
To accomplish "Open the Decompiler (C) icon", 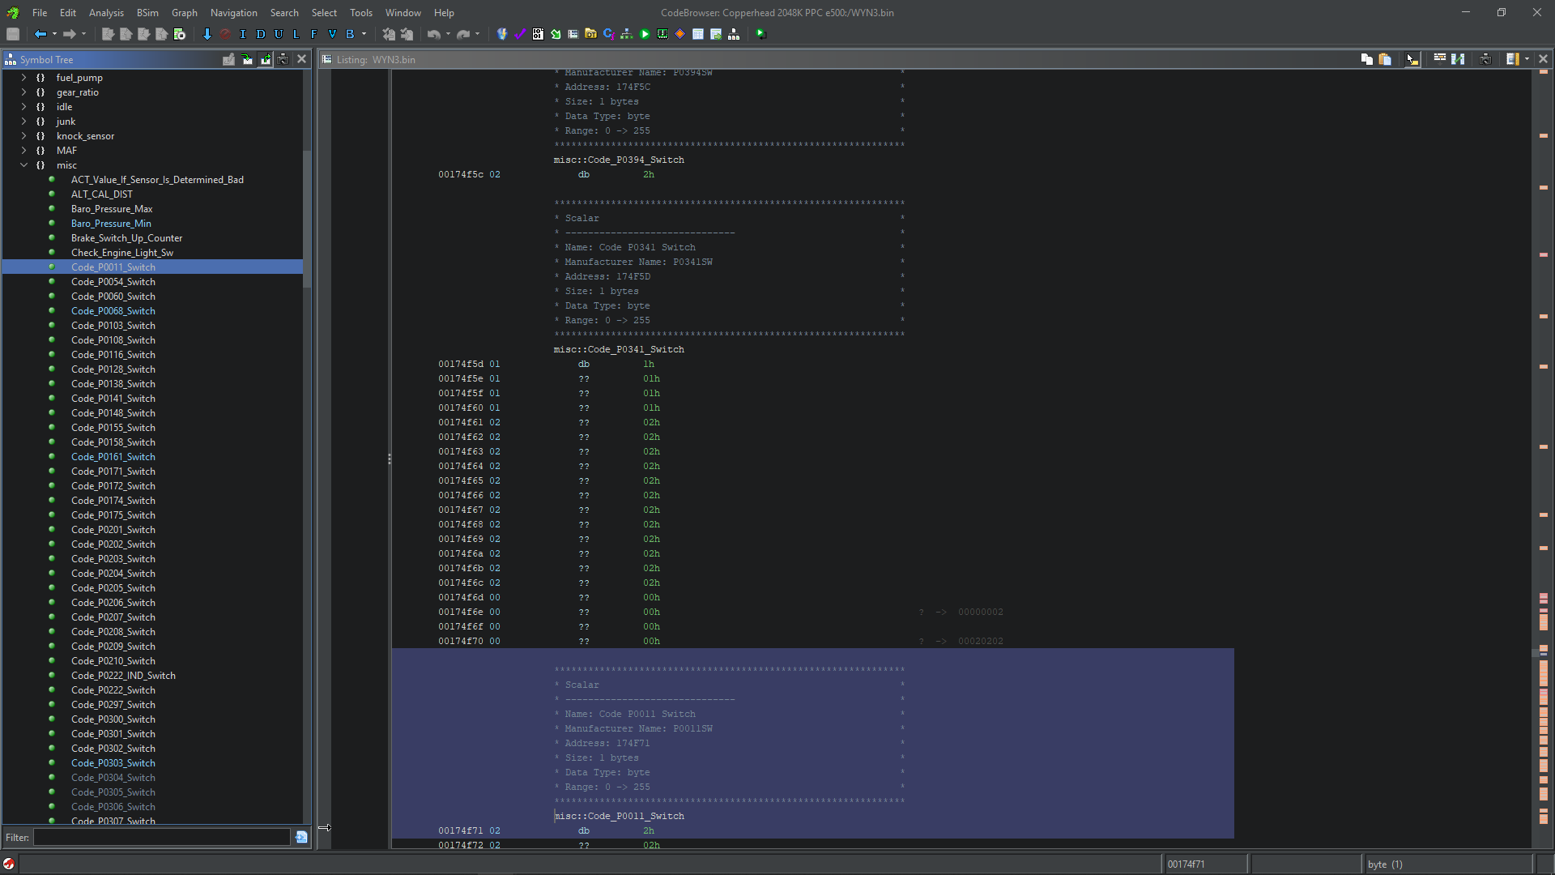I will point(609,34).
